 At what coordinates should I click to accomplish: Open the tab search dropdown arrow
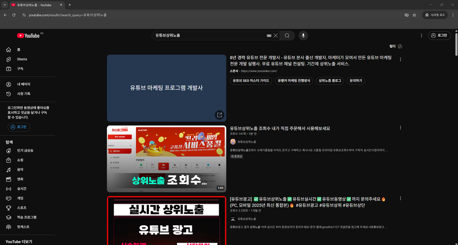tap(4, 5)
